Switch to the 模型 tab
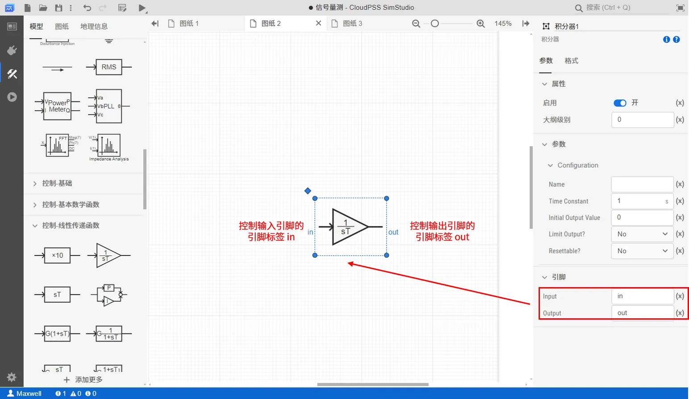 [x=36, y=26]
